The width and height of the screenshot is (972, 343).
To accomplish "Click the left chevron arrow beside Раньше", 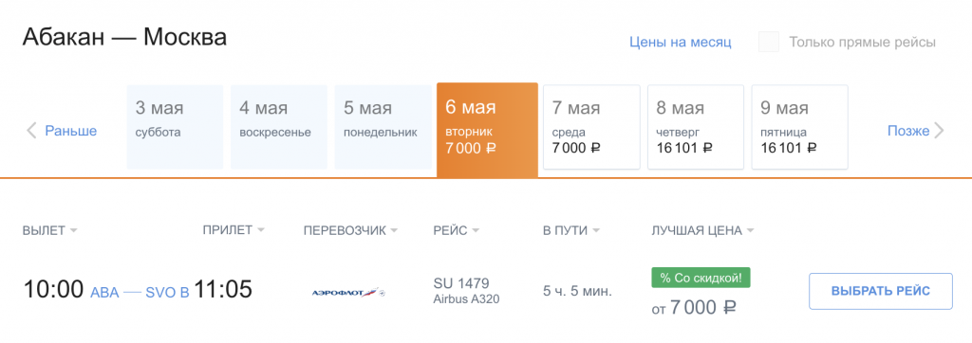I will pyautogui.click(x=31, y=132).
